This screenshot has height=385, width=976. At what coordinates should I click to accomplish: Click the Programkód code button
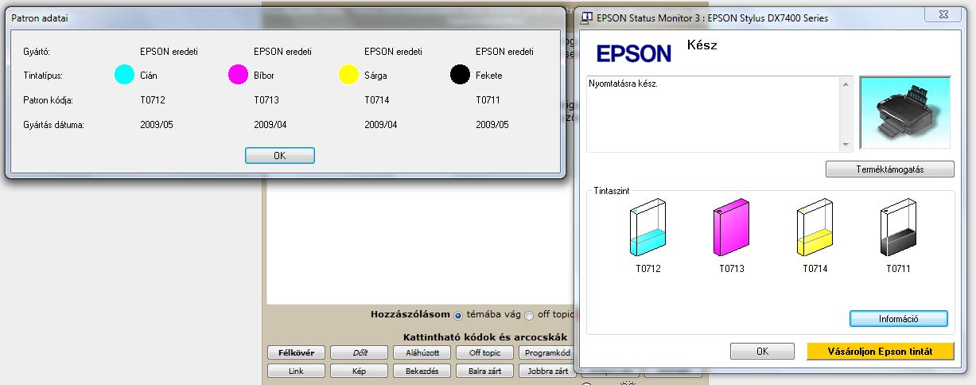click(x=546, y=352)
